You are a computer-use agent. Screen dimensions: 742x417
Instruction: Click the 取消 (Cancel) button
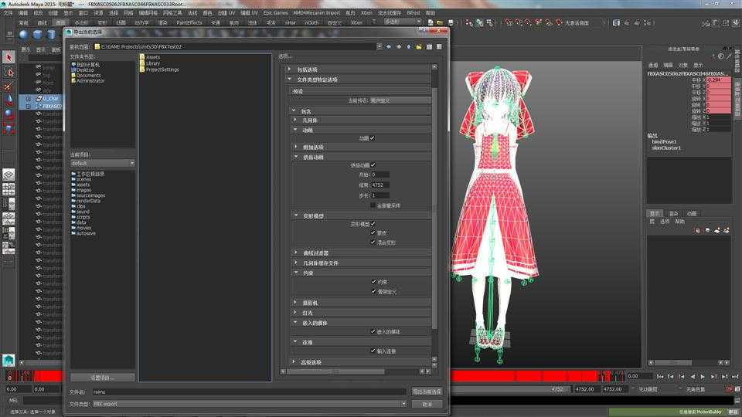click(427, 404)
